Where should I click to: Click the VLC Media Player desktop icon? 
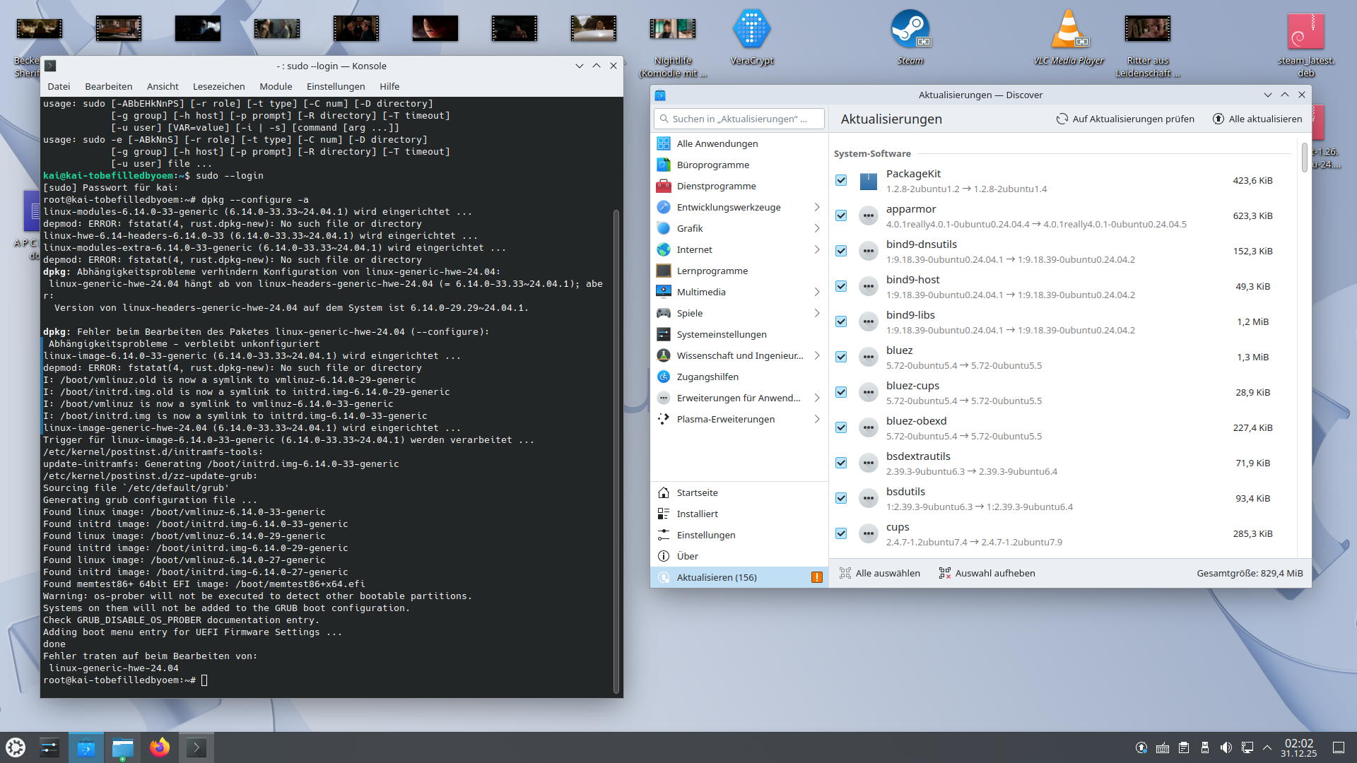click(1069, 30)
